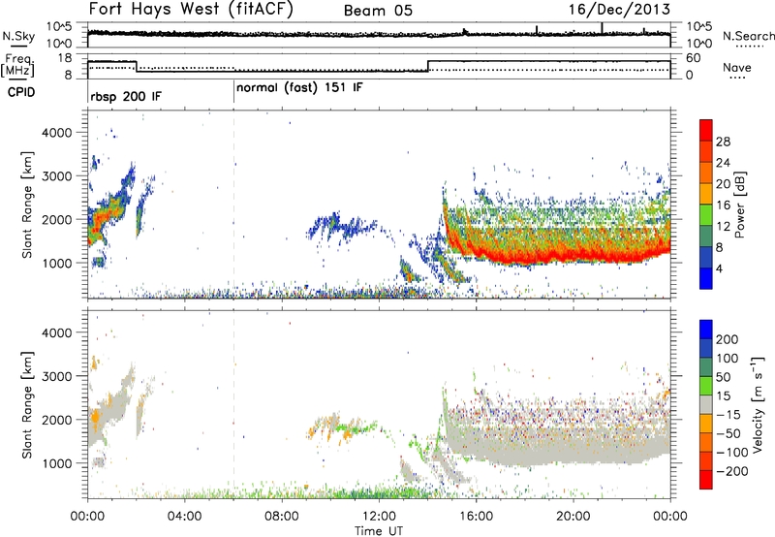
Task: Click the 'N.Sky' legend label
Action: (18, 36)
